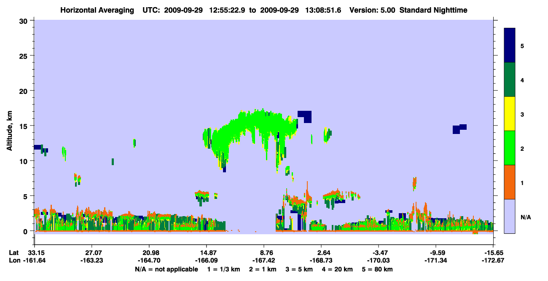Click the dark blue block above the cirrus cloud
548x281 pixels.
[x=304, y=117]
